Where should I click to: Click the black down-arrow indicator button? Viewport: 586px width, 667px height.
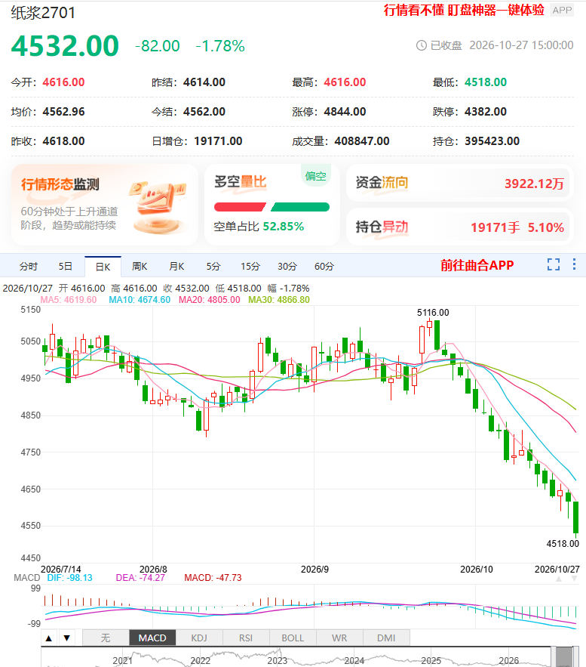coord(66,638)
